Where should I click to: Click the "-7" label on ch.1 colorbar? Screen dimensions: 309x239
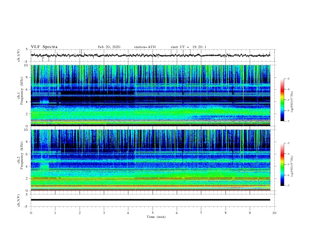click(288, 121)
